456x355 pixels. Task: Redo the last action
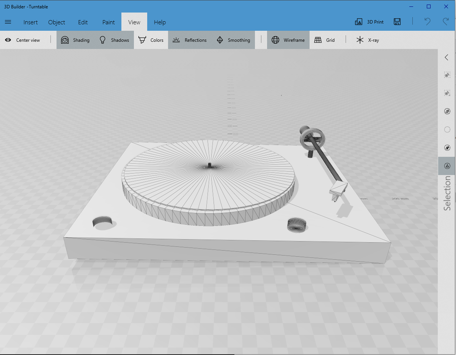tap(446, 22)
